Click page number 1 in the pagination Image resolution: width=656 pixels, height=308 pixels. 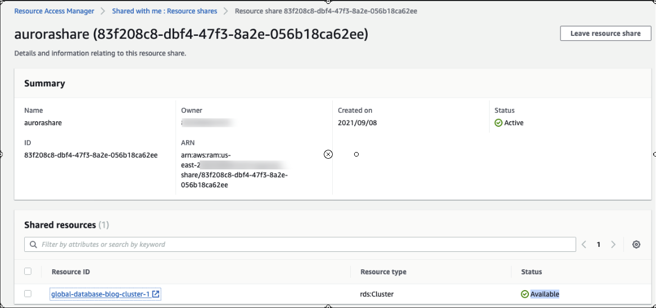pos(599,245)
